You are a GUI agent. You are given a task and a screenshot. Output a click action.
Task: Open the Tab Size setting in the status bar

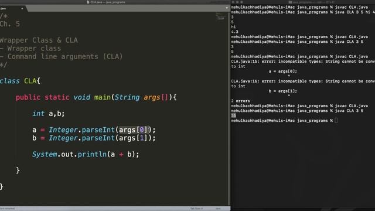[196, 209]
